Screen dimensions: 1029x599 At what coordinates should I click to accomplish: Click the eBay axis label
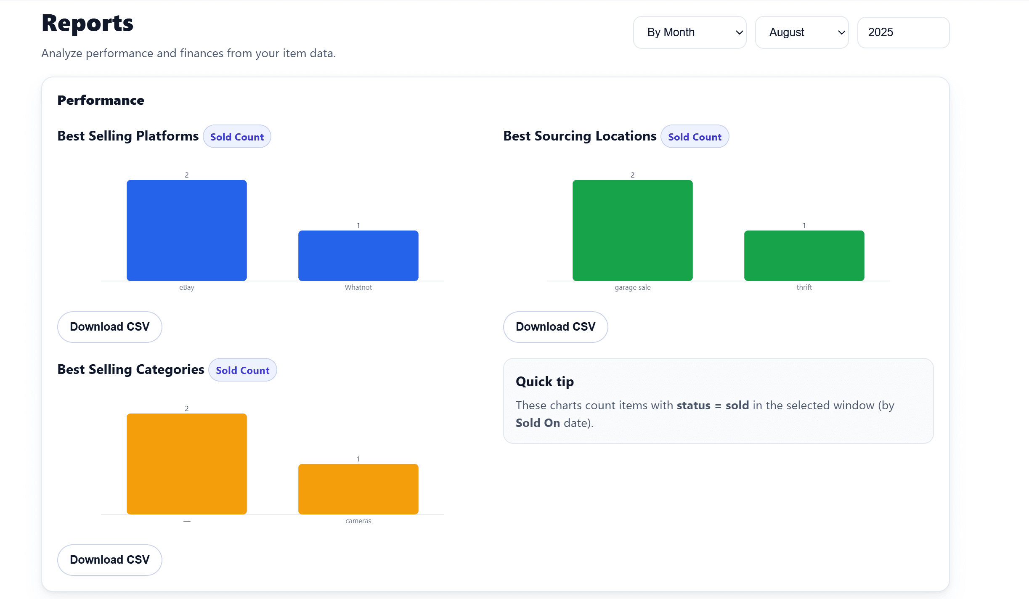186,287
